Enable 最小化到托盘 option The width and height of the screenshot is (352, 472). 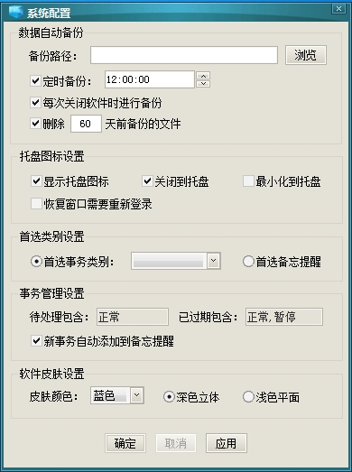point(248,181)
